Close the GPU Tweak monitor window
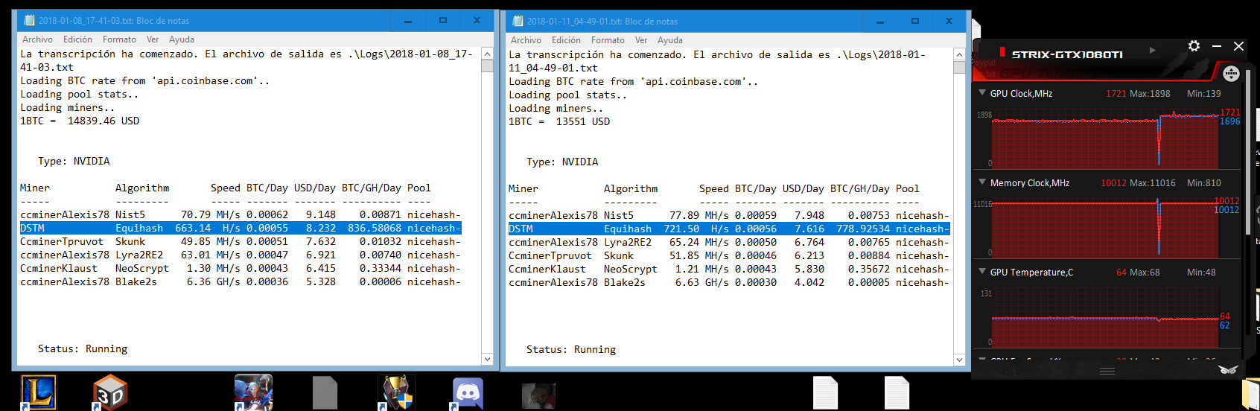The image size is (1260, 411). [x=1238, y=46]
